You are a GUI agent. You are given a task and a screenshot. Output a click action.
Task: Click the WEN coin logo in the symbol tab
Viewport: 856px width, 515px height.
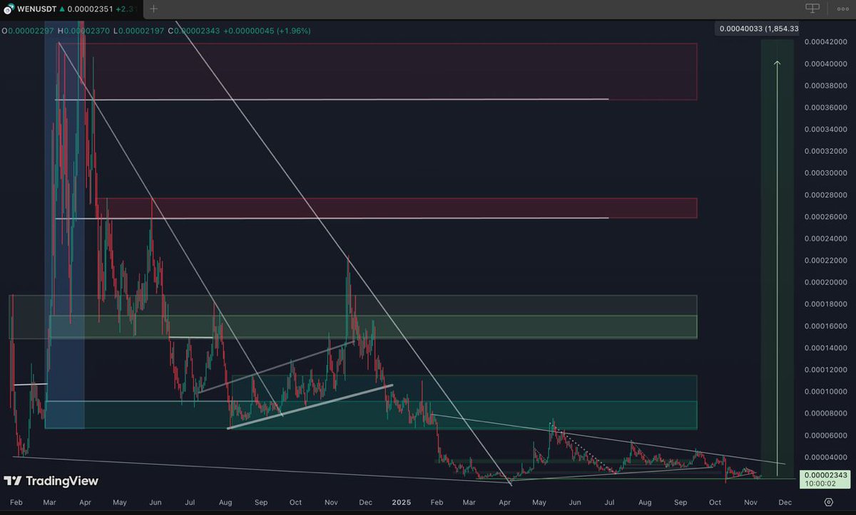(9, 9)
